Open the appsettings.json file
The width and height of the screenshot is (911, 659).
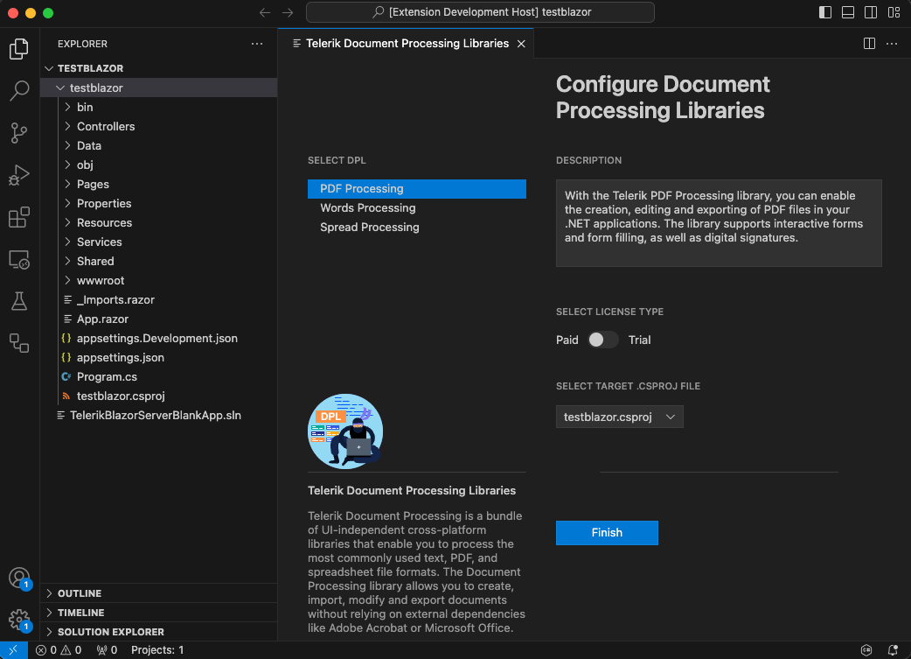(x=158, y=357)
